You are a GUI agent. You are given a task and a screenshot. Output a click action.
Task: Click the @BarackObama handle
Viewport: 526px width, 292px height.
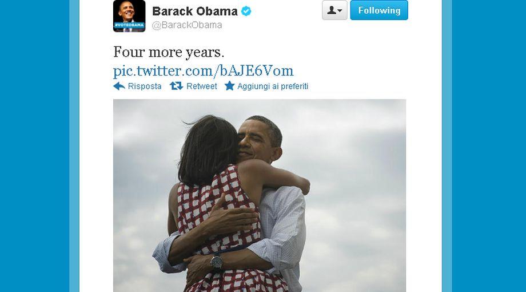(187, 25)
